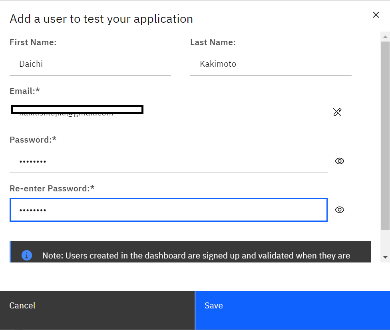Close the add user dialog
The width and height of the screenshot is (390, 330).
376,15
